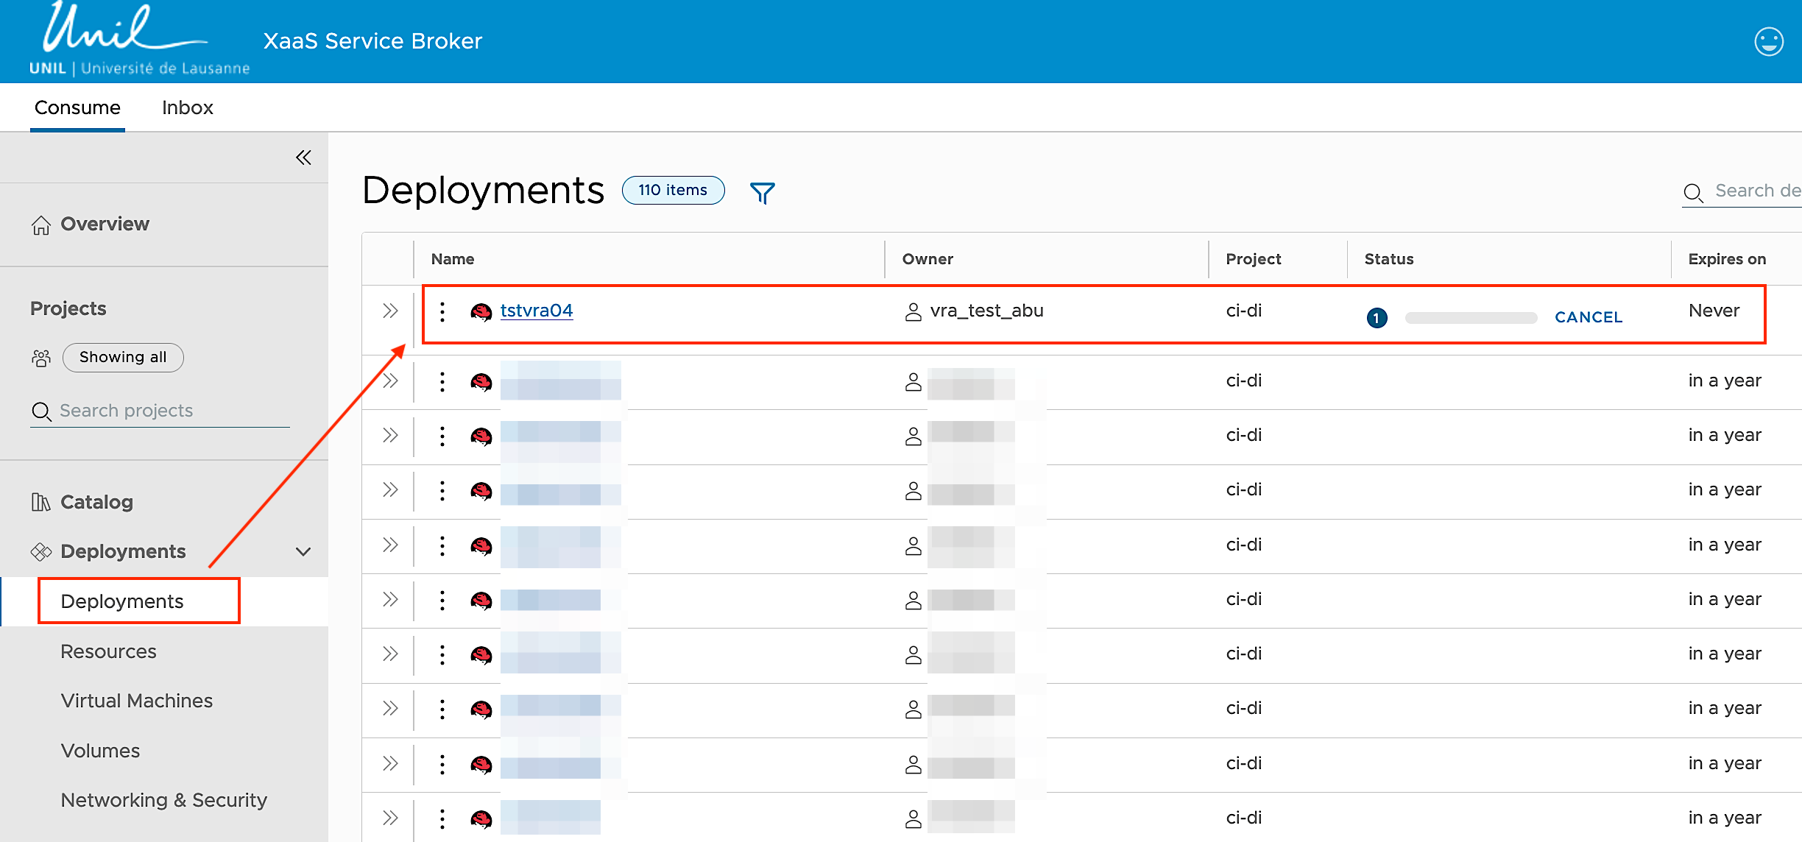Click the Red Hat icon next to tstvra04
The width and height of the screenshot is (1802, 842).
click(x=481, y=312)
